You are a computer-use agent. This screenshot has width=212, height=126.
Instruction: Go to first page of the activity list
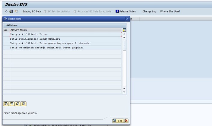(x=6, y=104)
